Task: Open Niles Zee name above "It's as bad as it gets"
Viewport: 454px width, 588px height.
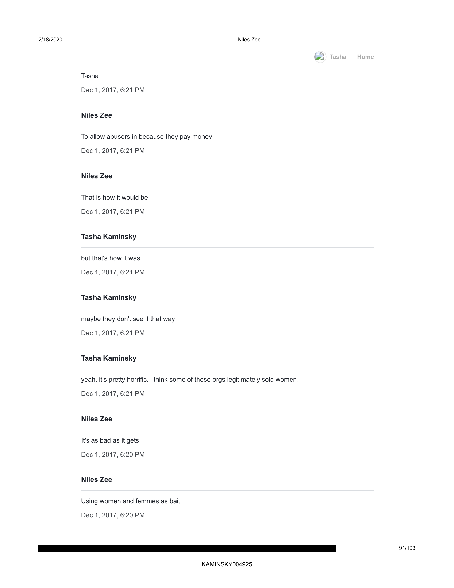Action: click(97, 419)
